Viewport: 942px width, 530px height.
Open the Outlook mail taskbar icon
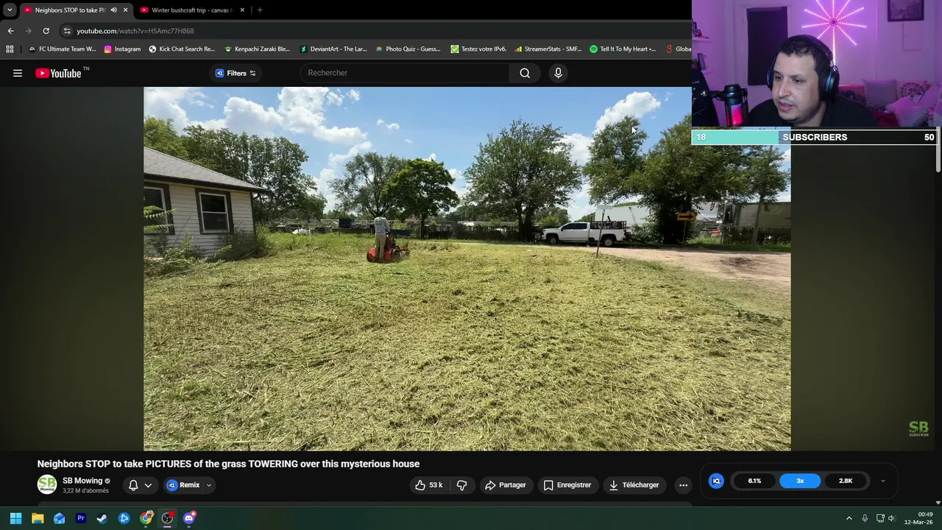[x=59, y=518]
